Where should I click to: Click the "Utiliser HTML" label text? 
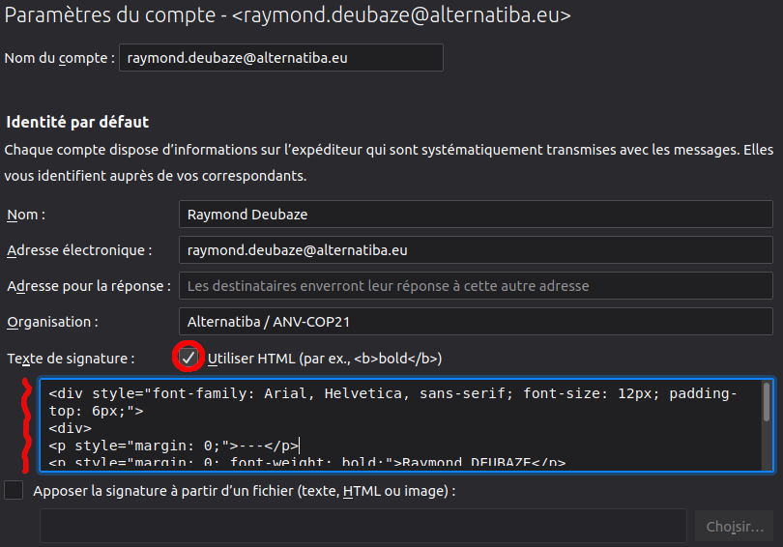(325, 359)
